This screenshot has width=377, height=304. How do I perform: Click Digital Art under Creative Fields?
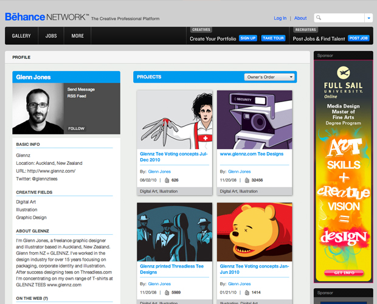coord(26,202)
